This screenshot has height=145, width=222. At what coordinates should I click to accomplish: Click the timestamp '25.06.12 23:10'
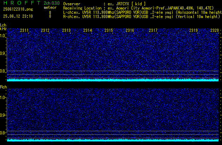tap(18, 16)
